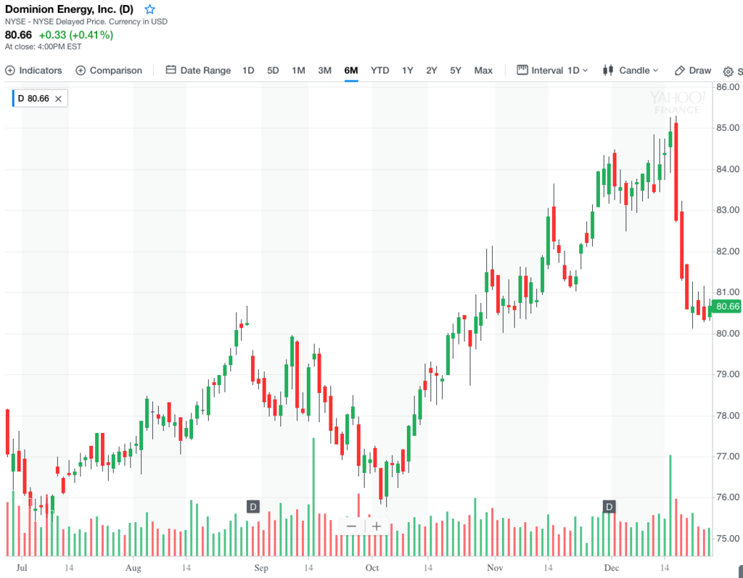Open the Indicators menu
This screenshot has height=578, width=743.
tap(33, 70)
